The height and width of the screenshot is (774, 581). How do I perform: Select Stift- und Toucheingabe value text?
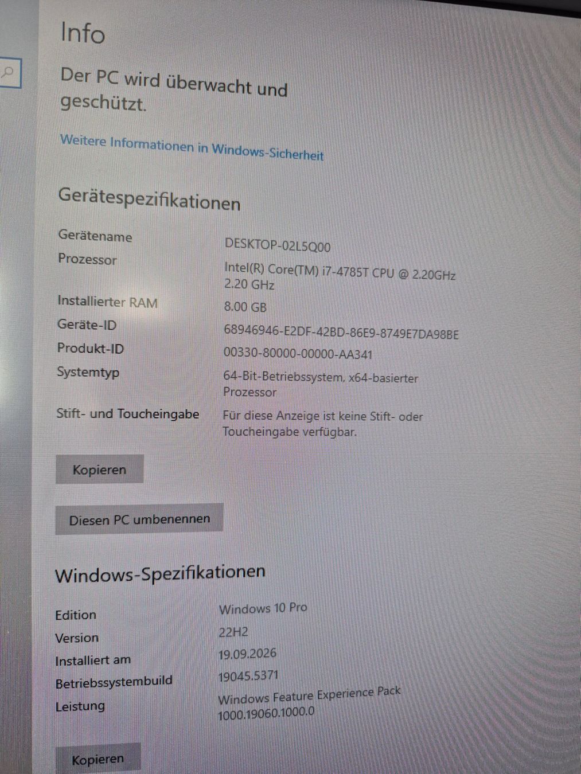322,424
